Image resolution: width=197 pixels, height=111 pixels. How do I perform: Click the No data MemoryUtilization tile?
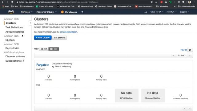pyautogui.click(x=153, y=95)
